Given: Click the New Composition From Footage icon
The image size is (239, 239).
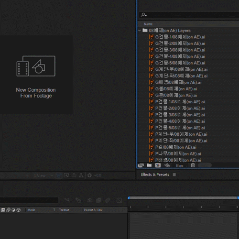Looking at the screenshot, I should click(x=36, y=66).
